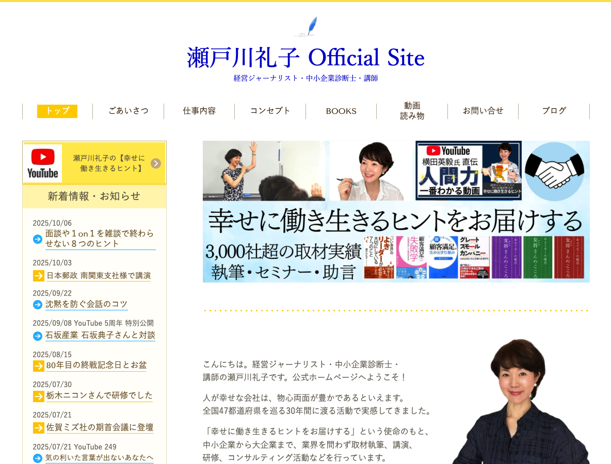Open the BOOKS menu item

click(x=341, y=111)
